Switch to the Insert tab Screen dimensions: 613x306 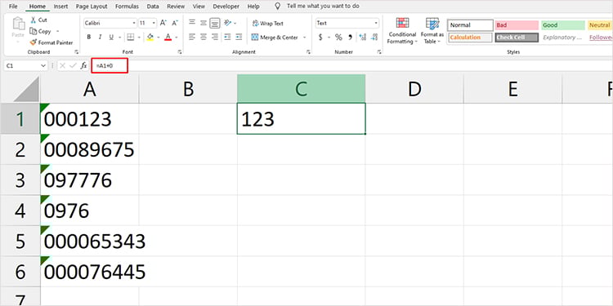tap(60, 7)
